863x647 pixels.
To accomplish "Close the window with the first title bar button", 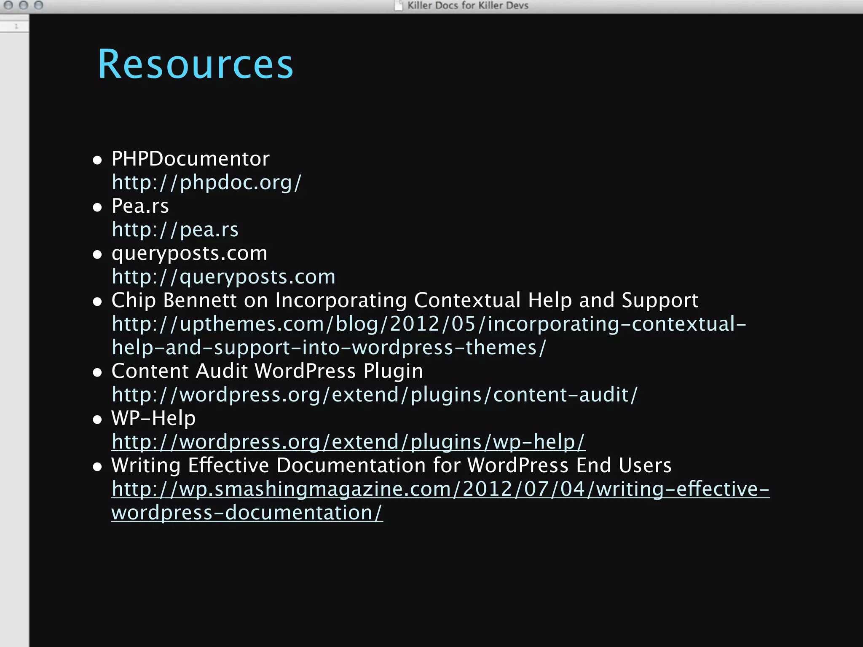I will [8, 5].
